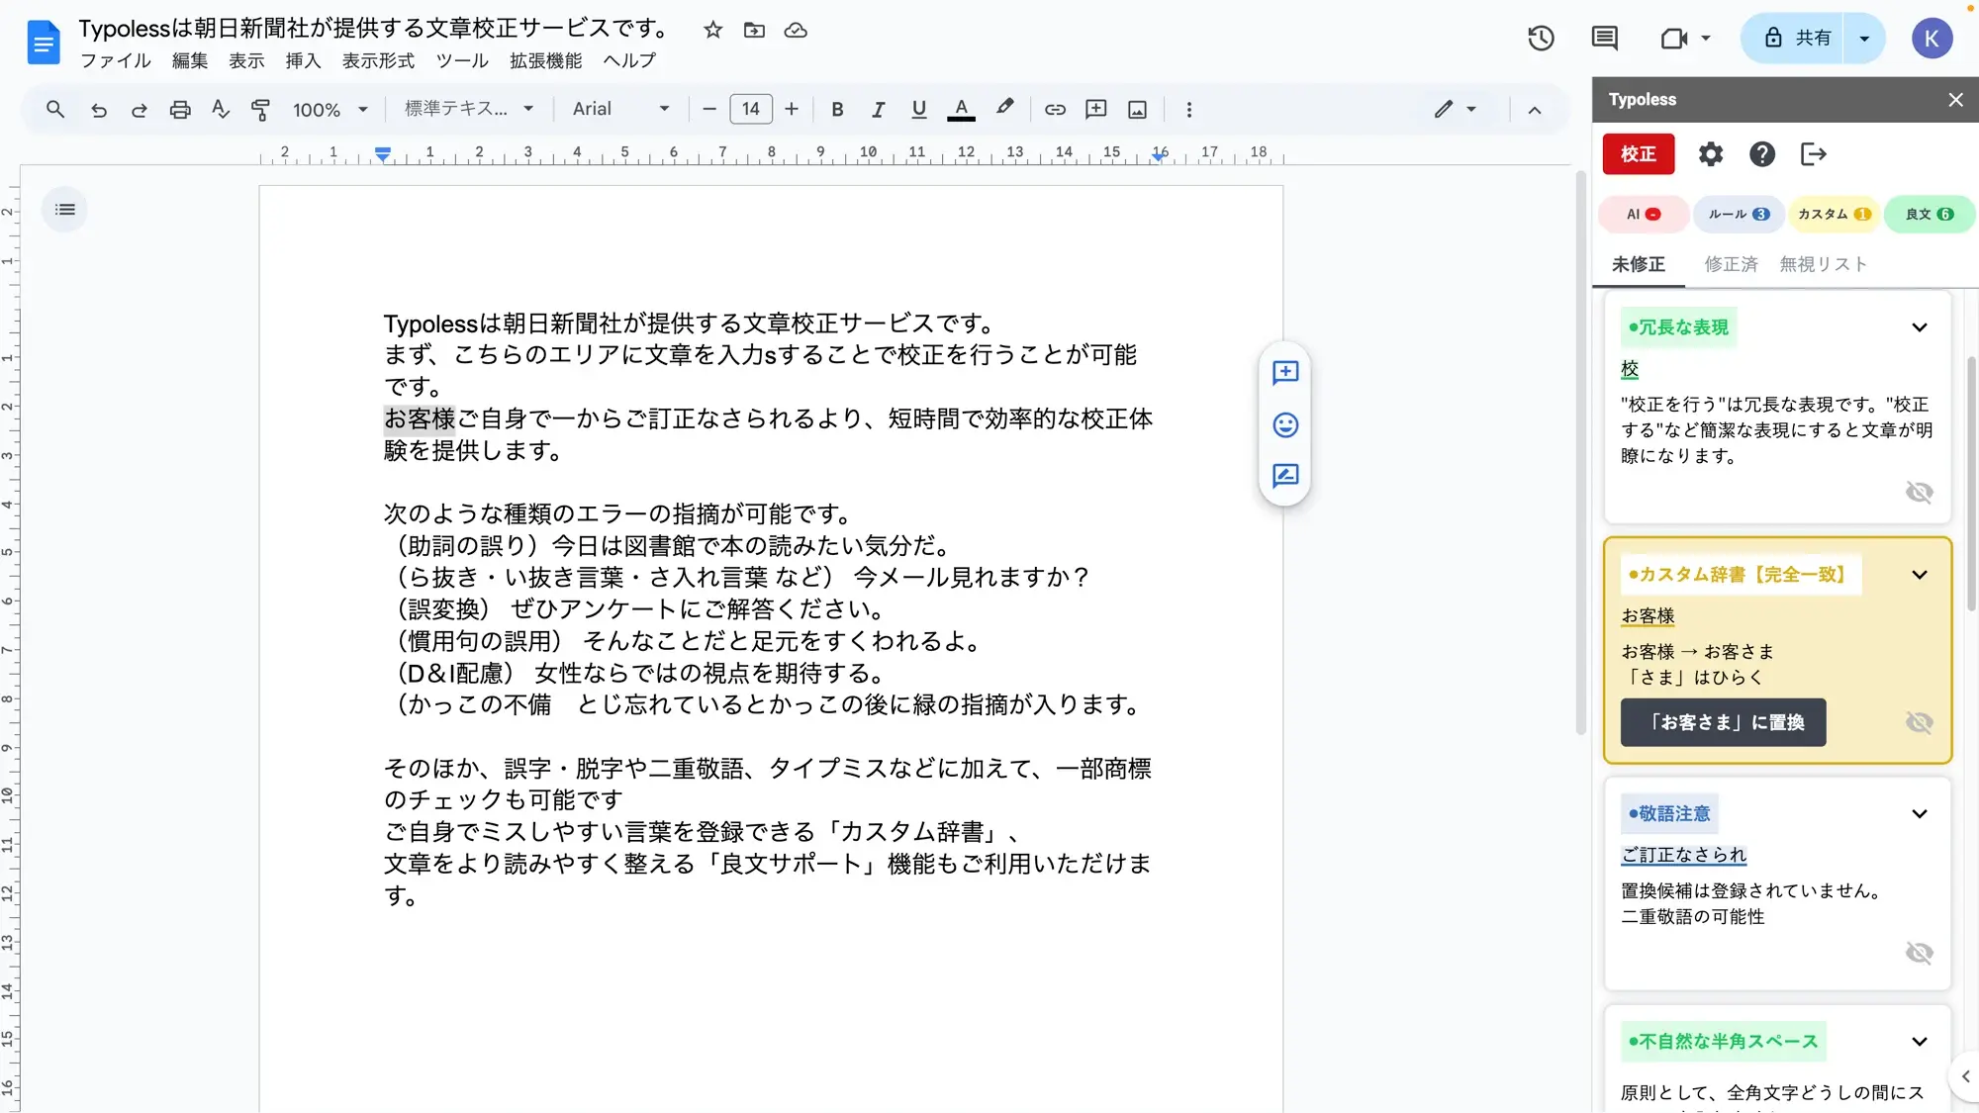Click the 共有 share button
Viewport: 1979px width, 1113px height.
tap(1793, 39)
